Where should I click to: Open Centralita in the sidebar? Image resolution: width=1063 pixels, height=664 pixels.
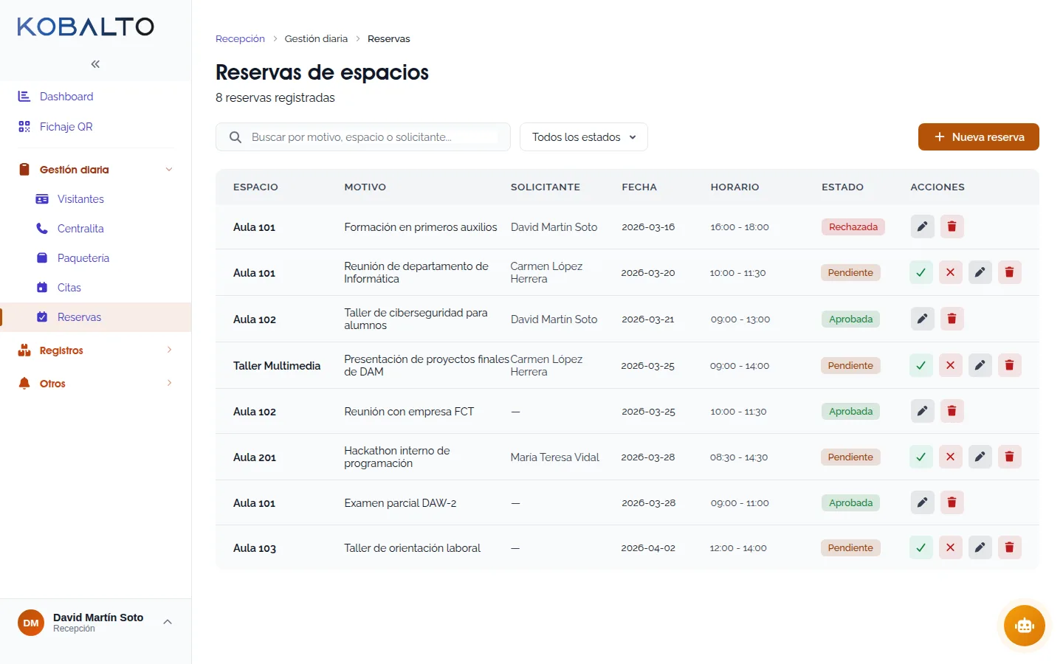coord(95,229)
